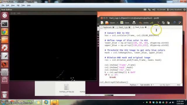Open the Text Editor launcher icon

click(5, 56)
